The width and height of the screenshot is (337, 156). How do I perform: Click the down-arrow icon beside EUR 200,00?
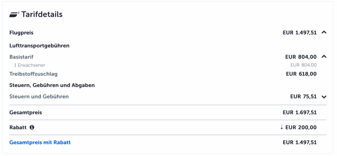coord(282,127)
